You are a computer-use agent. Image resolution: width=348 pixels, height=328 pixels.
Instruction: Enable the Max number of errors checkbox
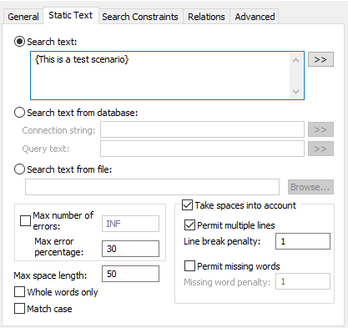pos(25,221)
